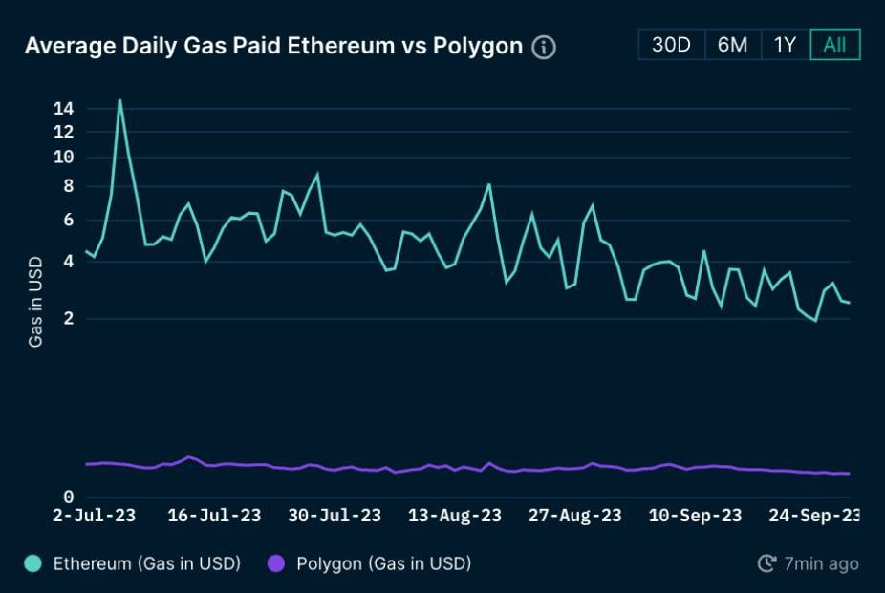Click the highest Ethereum spike on the chart
The image size is (885, 593).
click(119, 99)
